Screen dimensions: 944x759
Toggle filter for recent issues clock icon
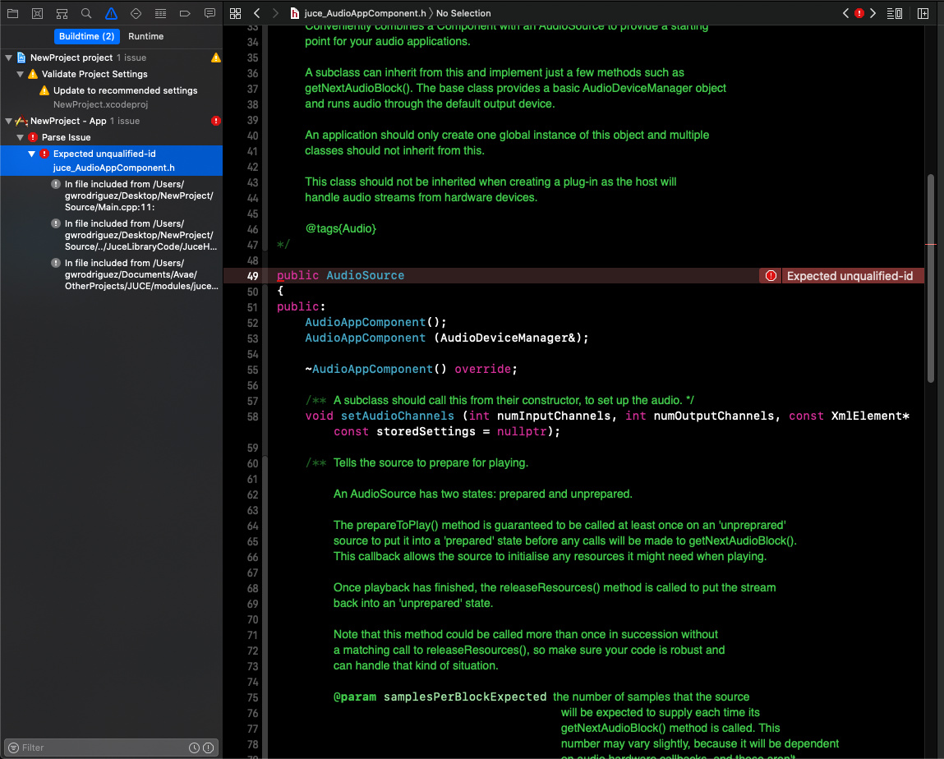pyautogui.click(x=194, y=747)
